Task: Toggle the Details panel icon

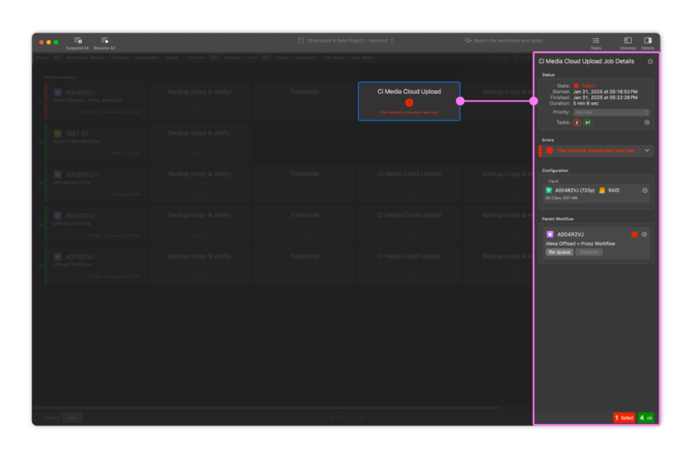Action: 648,40
